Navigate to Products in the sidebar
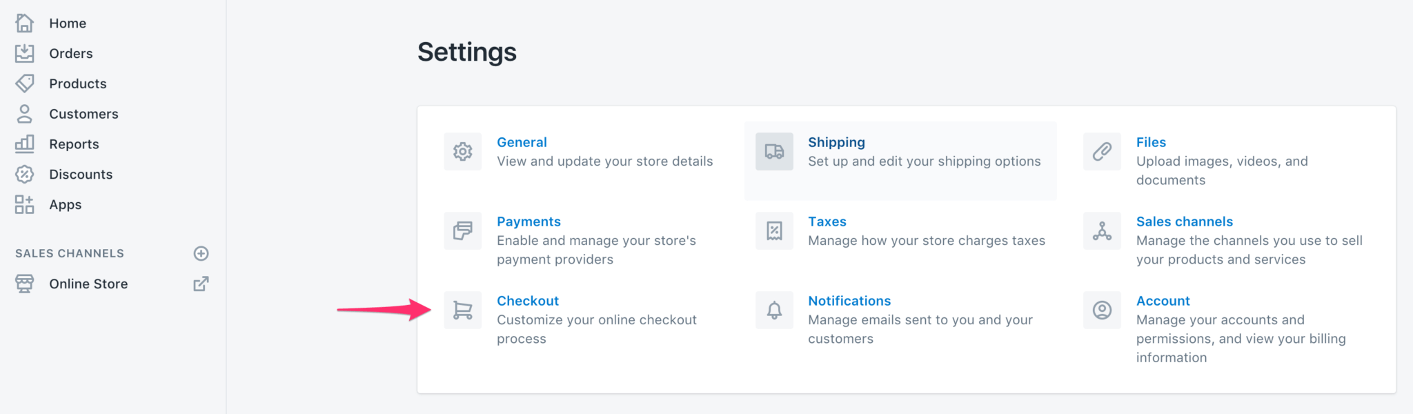This screenshot has width=1413, height=414. click(x=77, y=83)
